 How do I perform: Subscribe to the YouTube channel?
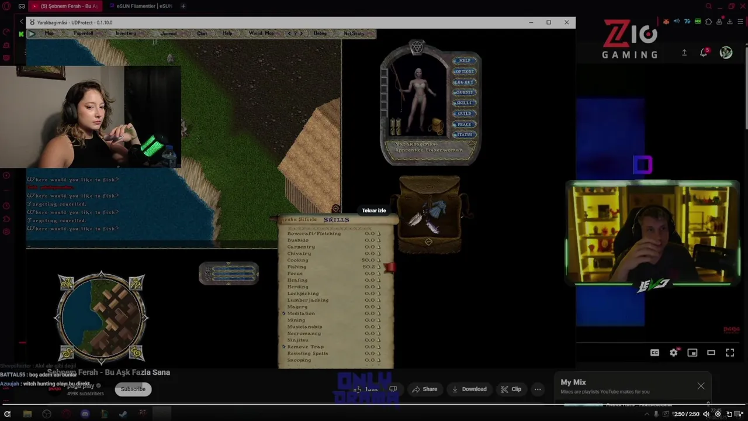[x=133, y=389]
